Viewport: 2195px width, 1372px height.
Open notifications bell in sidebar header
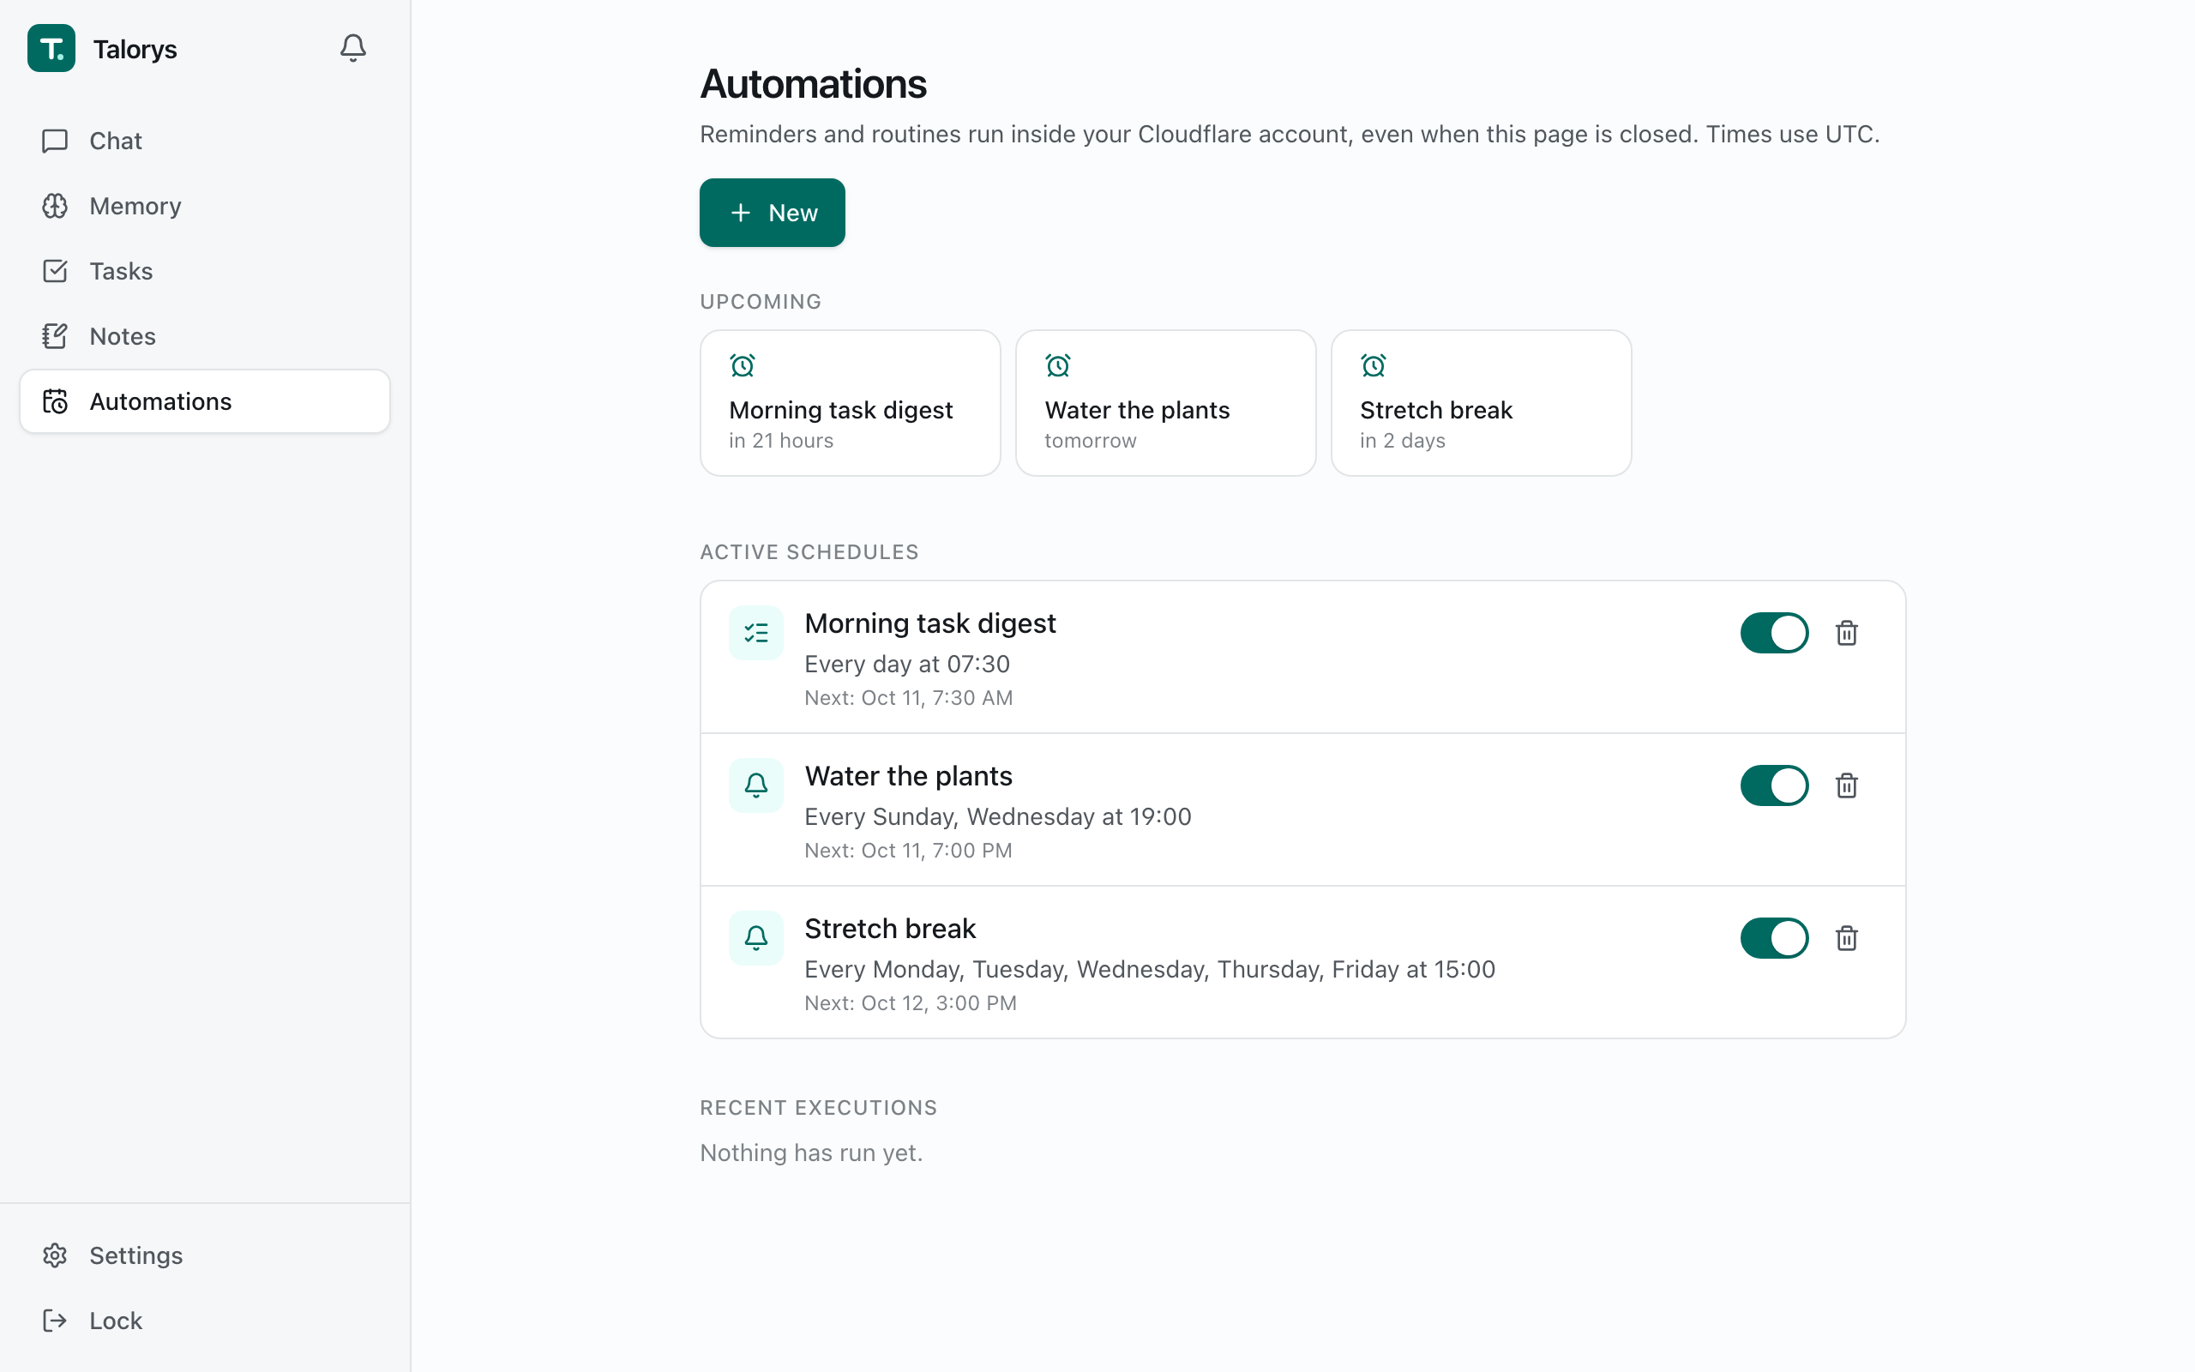point(353,47)
